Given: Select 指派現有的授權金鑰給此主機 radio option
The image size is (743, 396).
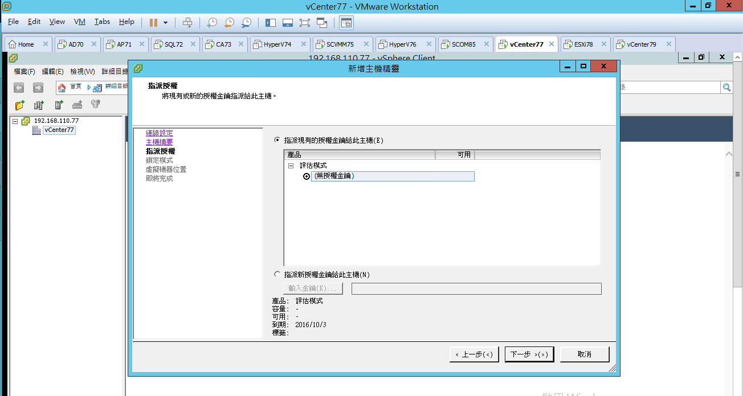Looking at the screenshot, I should tap(277, 140).
